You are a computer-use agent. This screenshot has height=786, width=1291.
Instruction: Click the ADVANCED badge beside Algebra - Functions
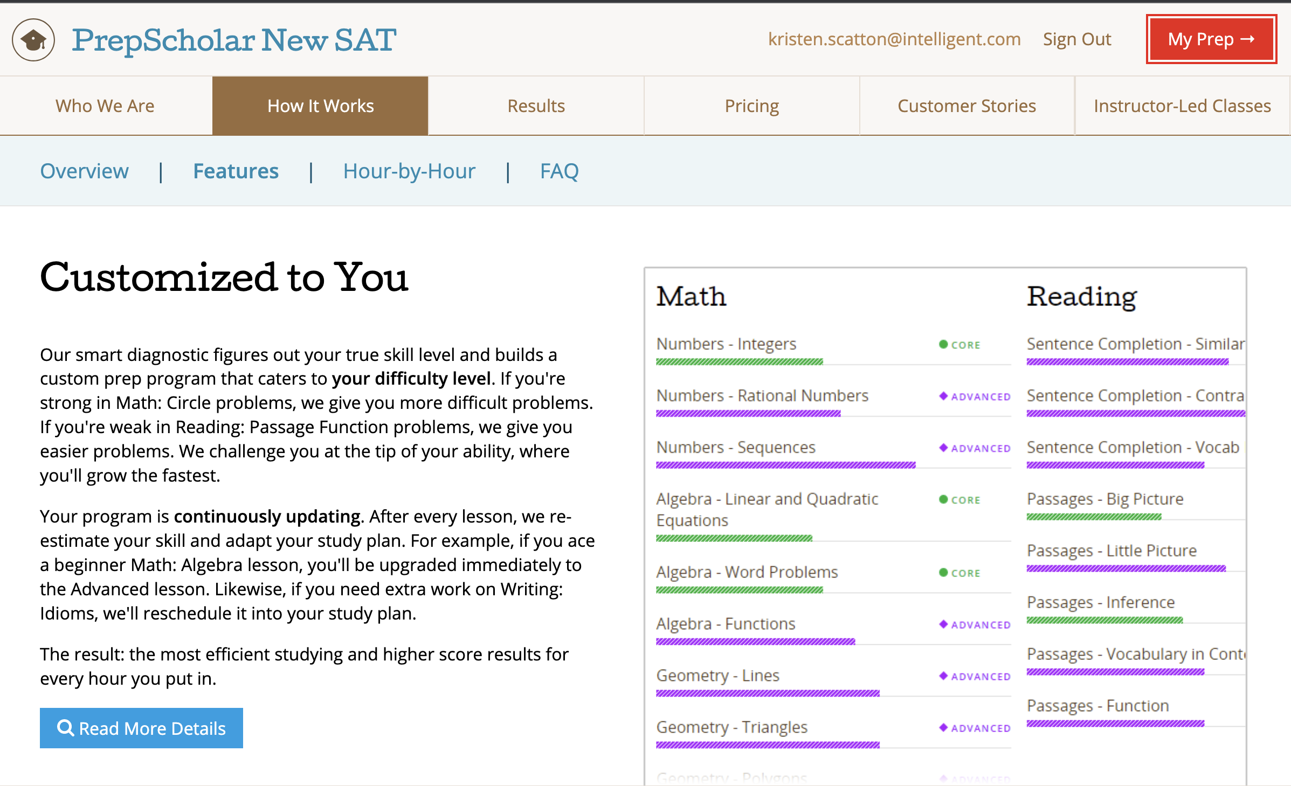pyautogui.click(x=975, y=625)
